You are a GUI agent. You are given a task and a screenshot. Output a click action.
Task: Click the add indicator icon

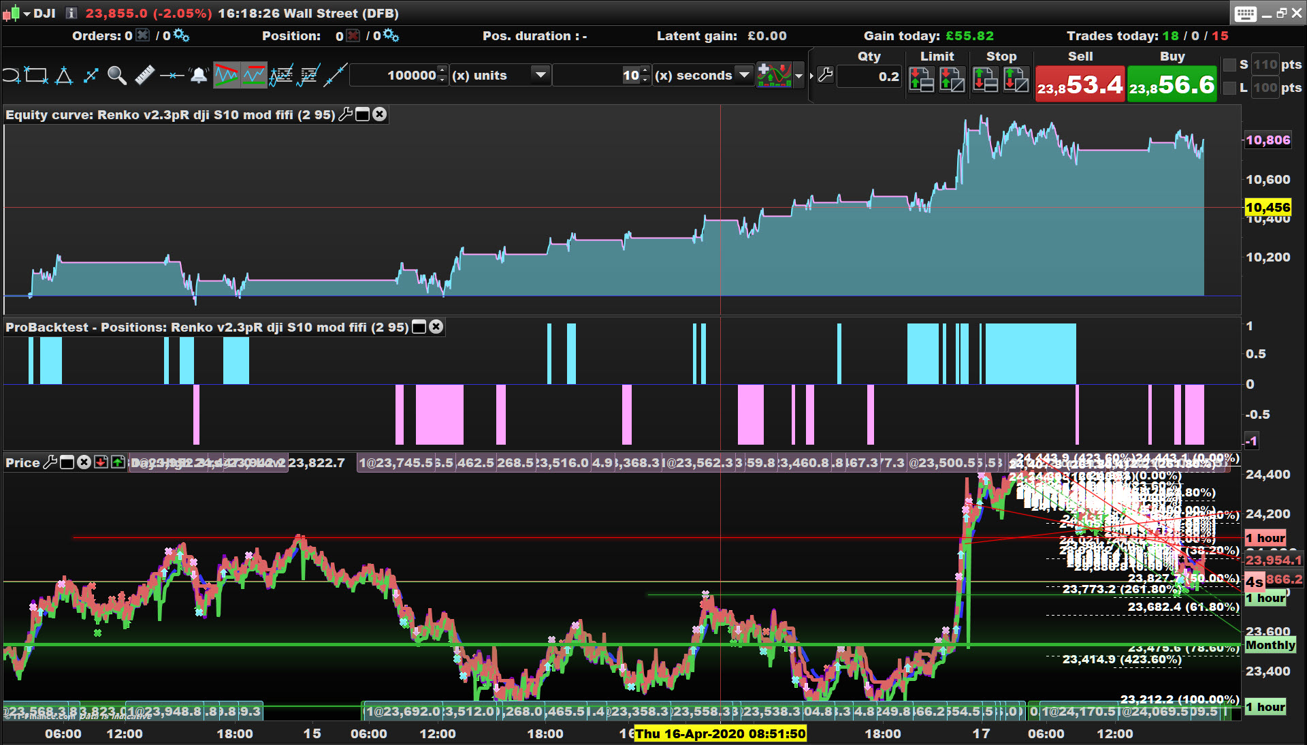774,75
